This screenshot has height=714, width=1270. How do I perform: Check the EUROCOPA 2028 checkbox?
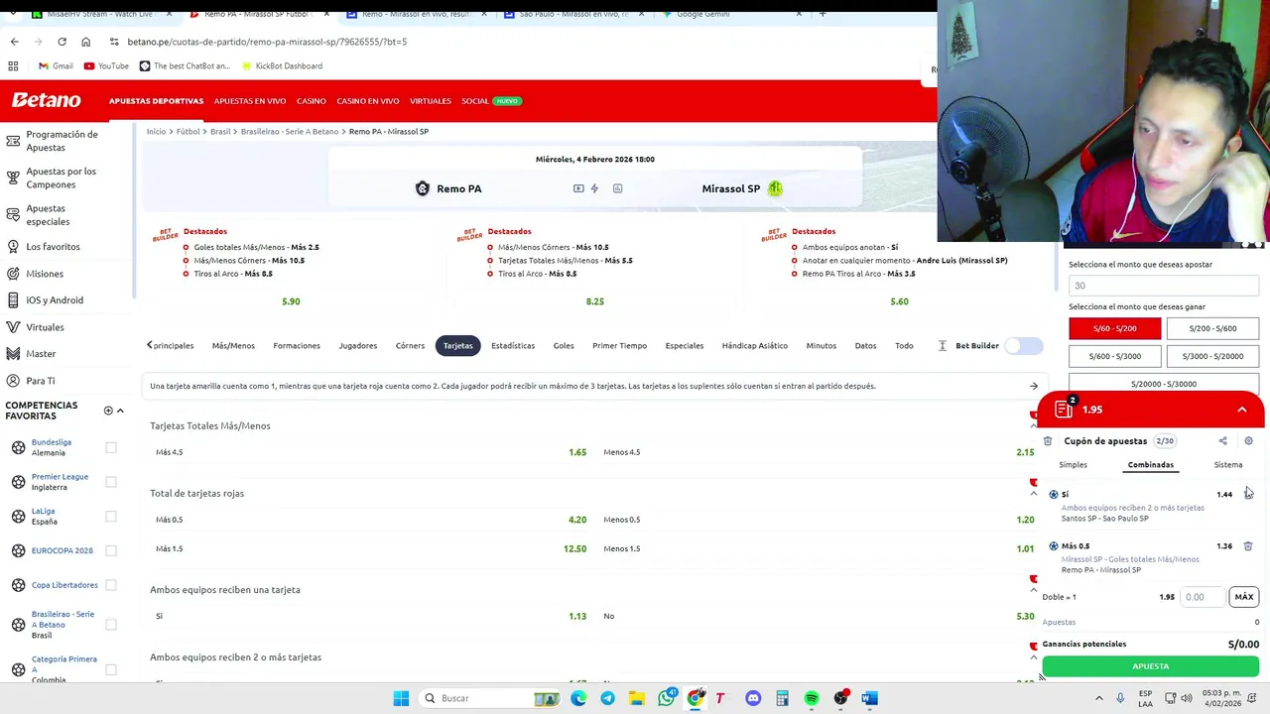111,550
